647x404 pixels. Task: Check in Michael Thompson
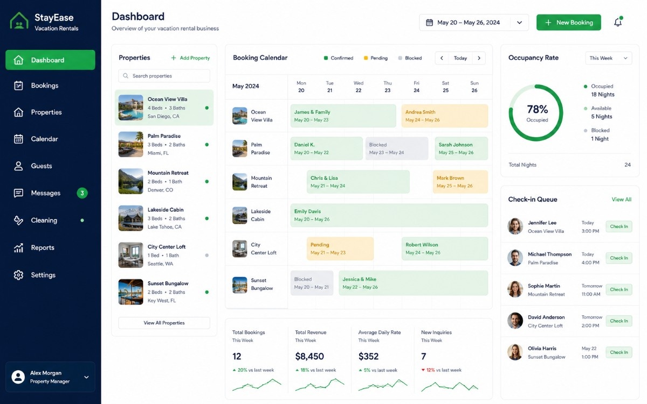click(618, 258)
